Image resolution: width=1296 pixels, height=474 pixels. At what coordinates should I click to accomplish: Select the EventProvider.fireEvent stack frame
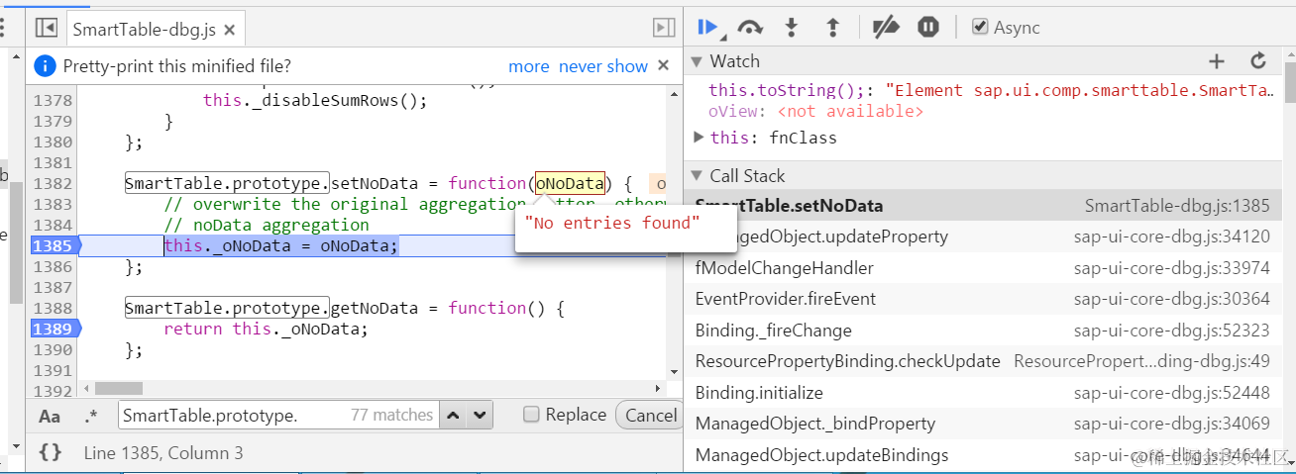coord(983,299)
